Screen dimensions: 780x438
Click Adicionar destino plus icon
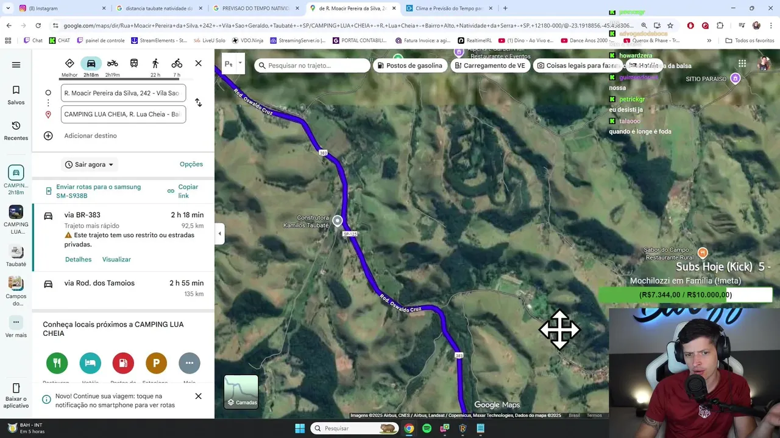(x=48, y=136)
